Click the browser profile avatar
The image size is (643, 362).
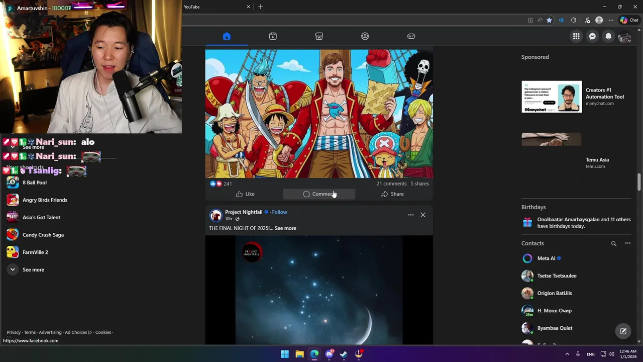pos(599,20)
